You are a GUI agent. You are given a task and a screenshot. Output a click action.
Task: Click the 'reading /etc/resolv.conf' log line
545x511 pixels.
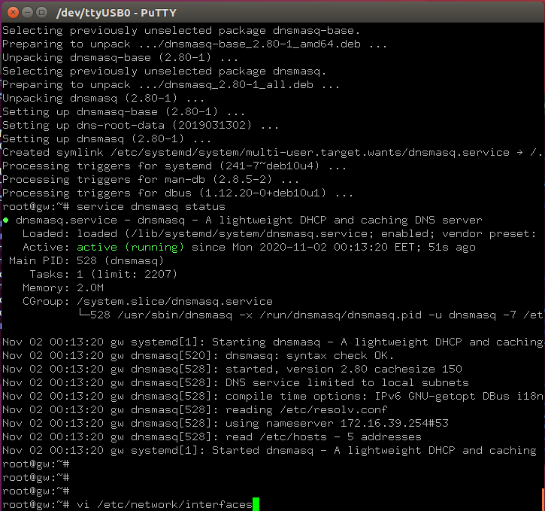tap(195, 409)
